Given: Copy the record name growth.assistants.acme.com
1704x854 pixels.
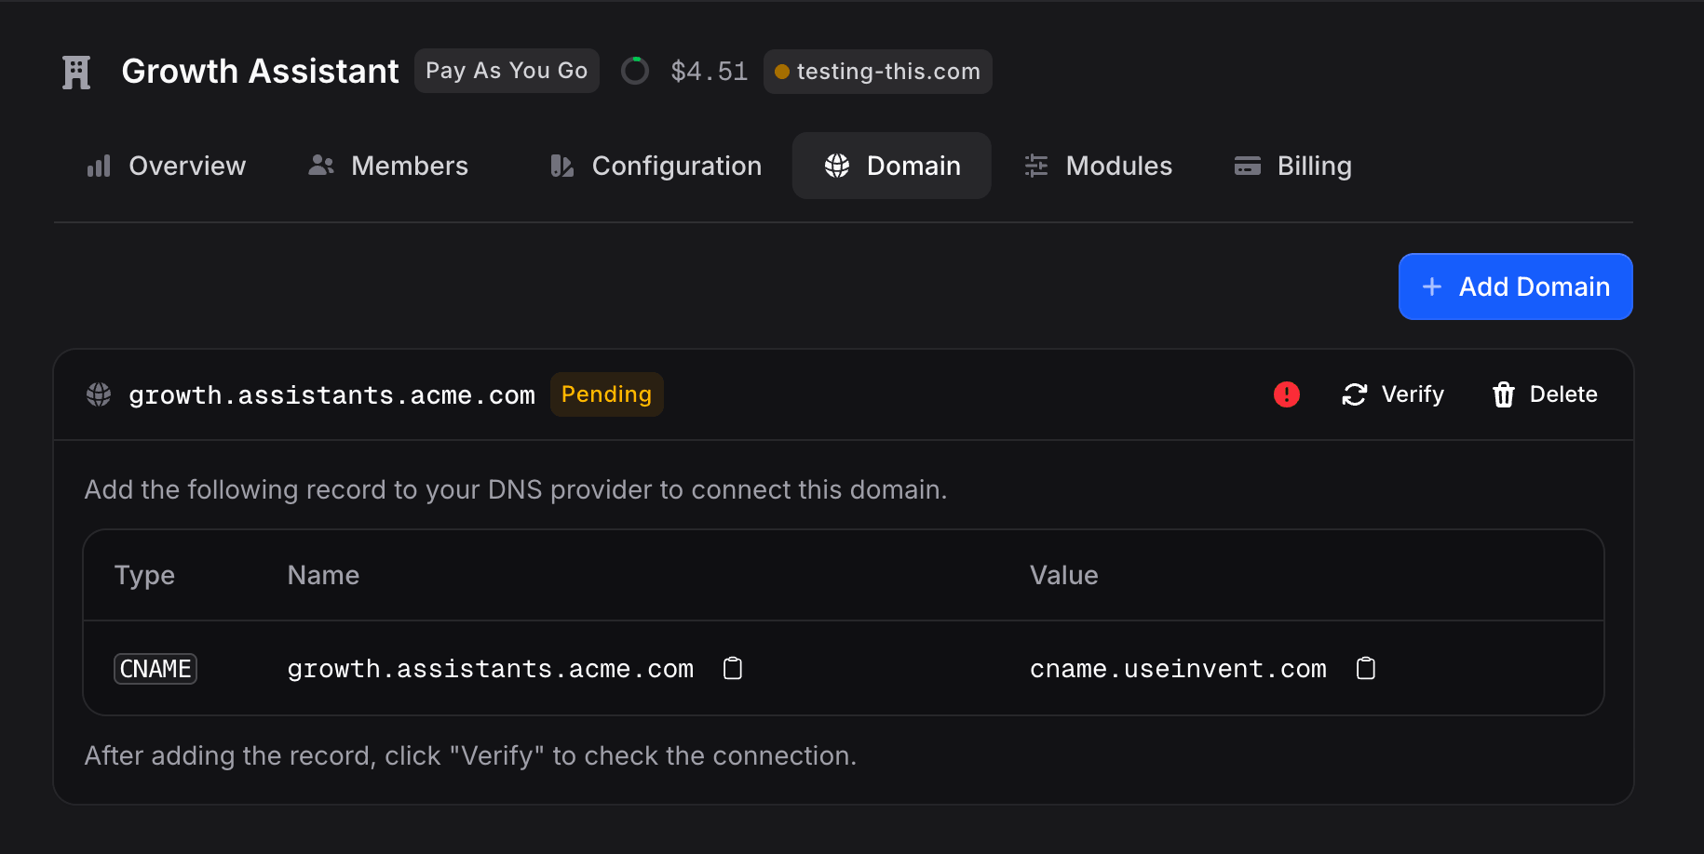Looking at the screenshot, I should [733, 668].
